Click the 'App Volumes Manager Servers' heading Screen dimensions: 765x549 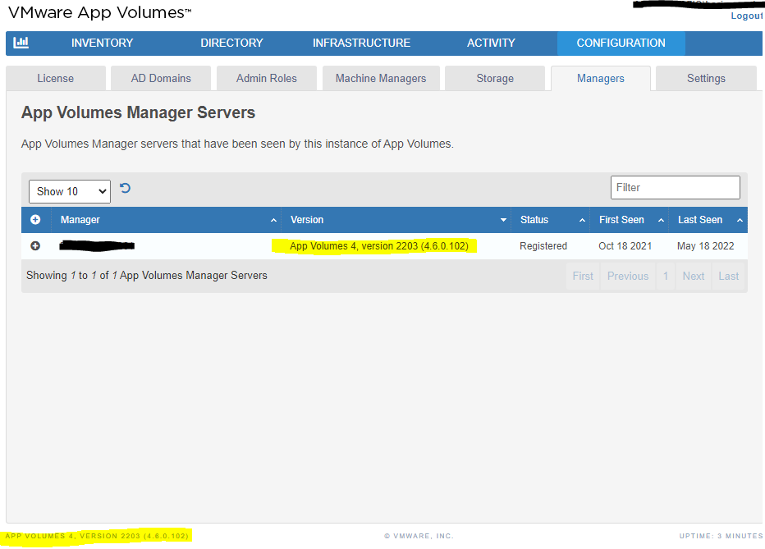point(138,112)
